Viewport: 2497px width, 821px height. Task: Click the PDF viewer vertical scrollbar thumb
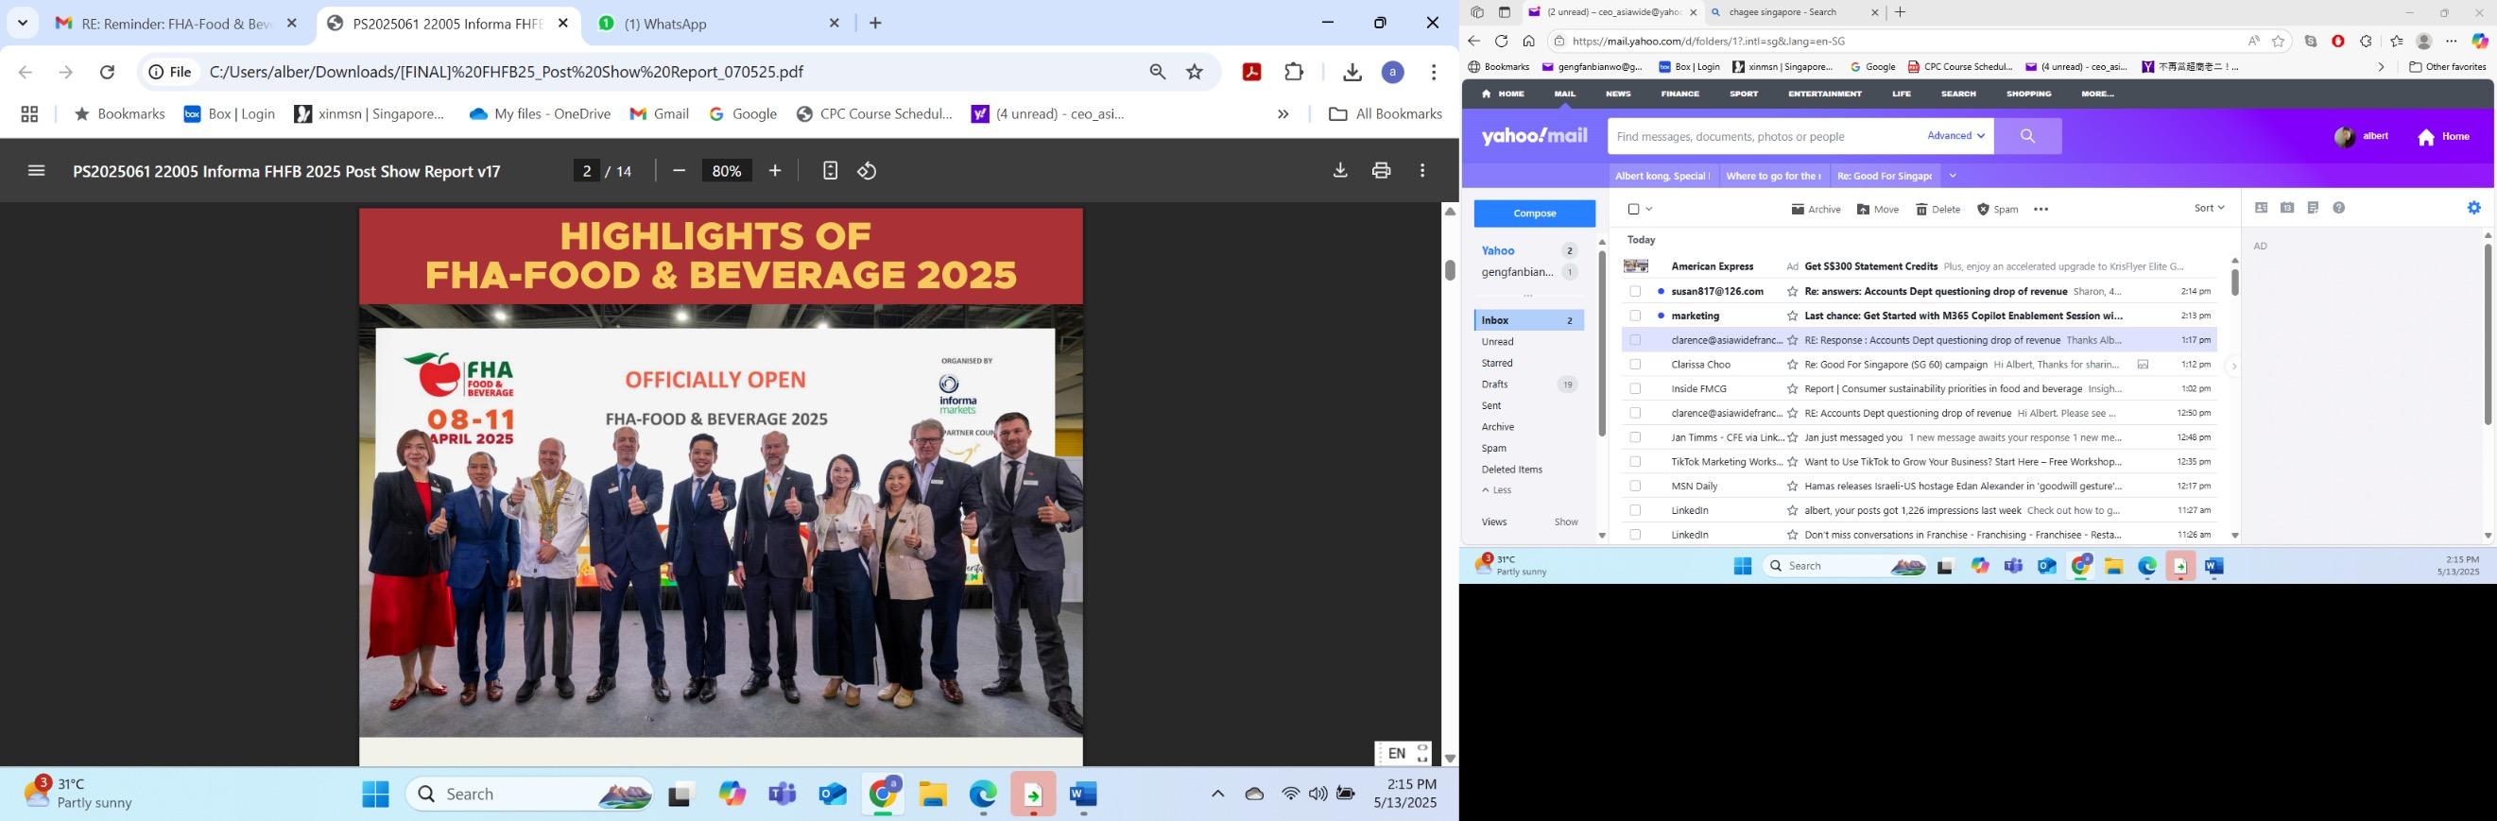1450,270
